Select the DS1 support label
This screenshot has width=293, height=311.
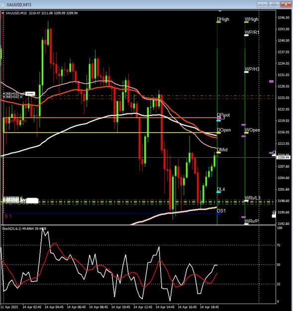click(221, 210)
